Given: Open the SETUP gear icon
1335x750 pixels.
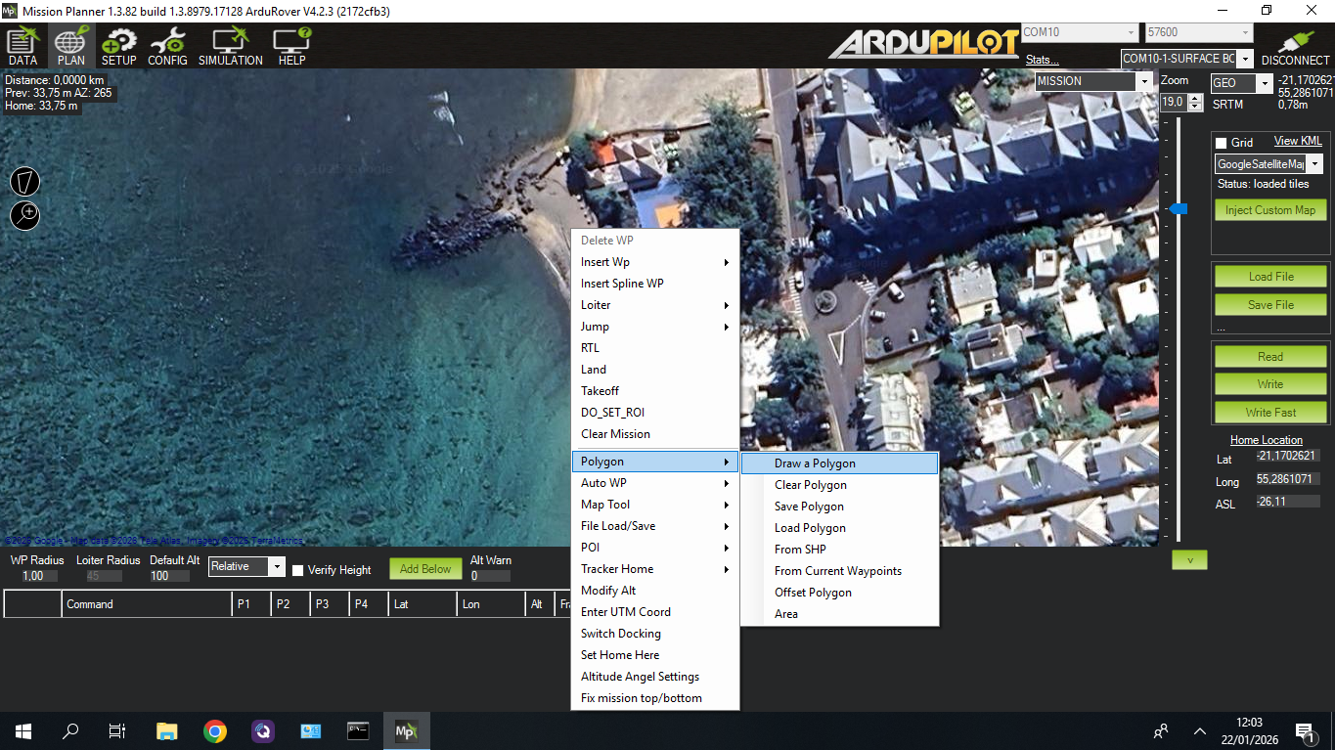Looking at the screenshot, I should click(x=118, y=46).
